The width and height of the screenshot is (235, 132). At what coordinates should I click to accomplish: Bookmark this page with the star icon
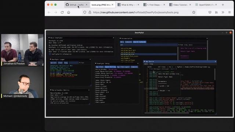[194, 12]
